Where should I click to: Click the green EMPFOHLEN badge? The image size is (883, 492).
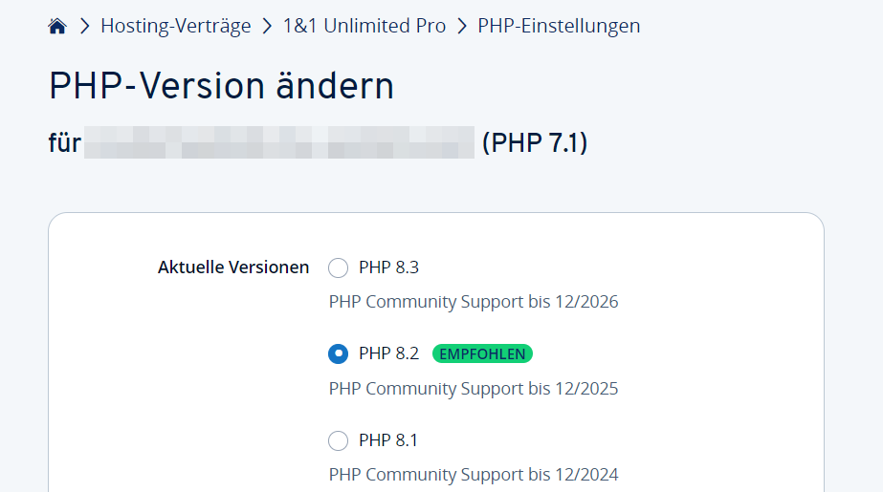482,353
